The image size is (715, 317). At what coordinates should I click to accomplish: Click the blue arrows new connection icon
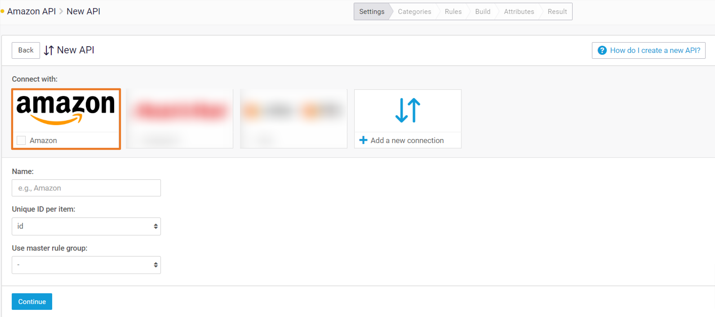tap(408, 110)
